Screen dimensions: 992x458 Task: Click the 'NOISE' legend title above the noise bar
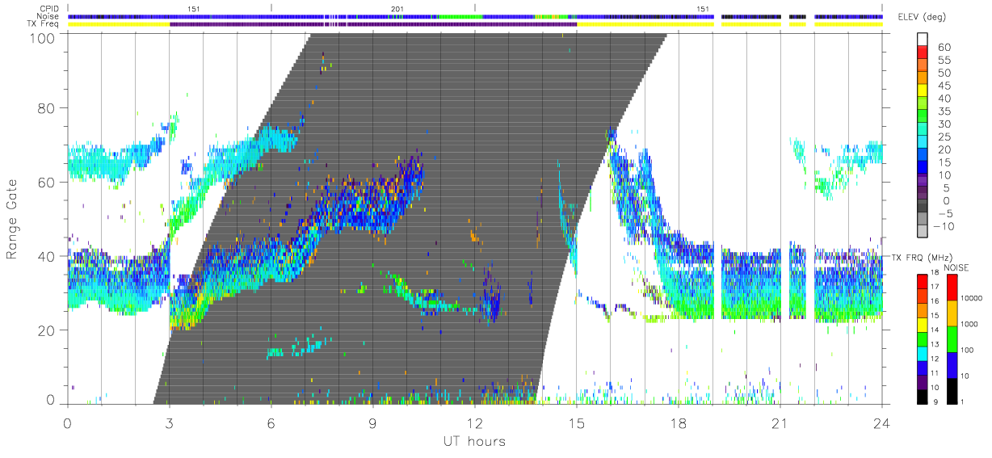[x=956, y=267]
